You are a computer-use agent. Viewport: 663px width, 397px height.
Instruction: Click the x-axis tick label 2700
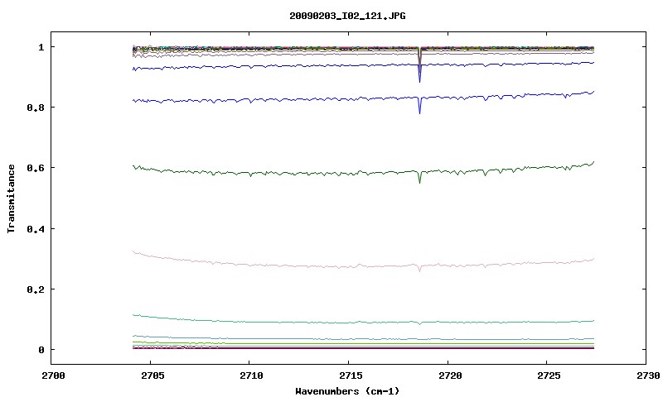coord(53,375)
